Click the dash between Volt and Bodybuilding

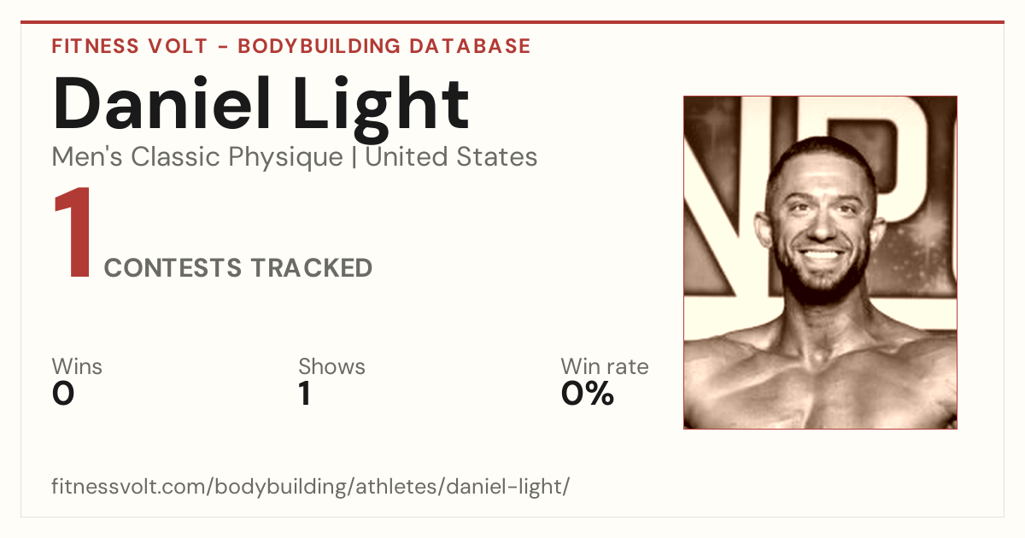pyautogui.click(x=223, y=47)
